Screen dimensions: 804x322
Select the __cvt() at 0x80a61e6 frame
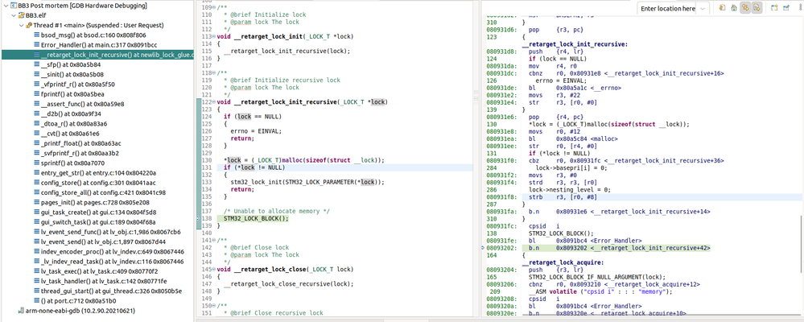71,134
